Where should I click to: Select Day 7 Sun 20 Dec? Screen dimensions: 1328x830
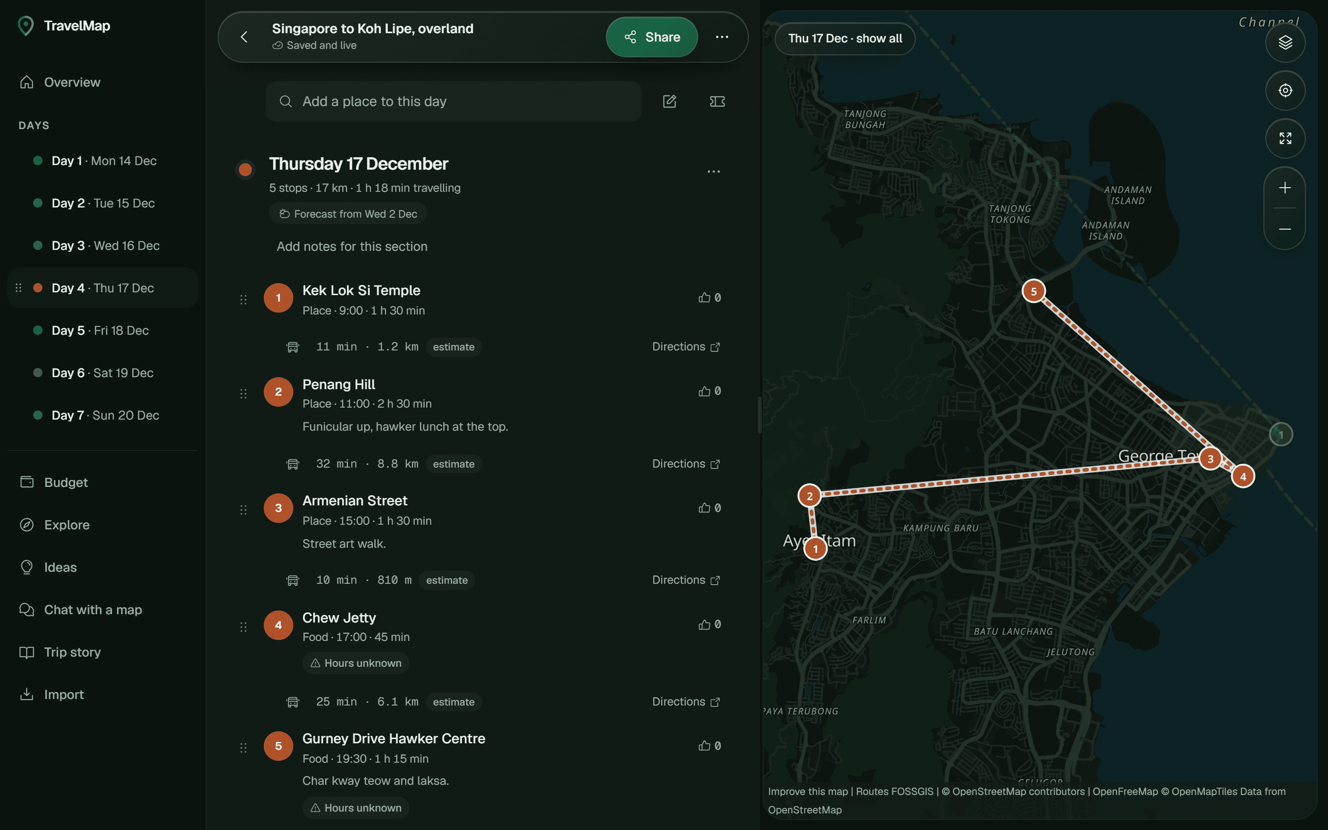(103, 415)
